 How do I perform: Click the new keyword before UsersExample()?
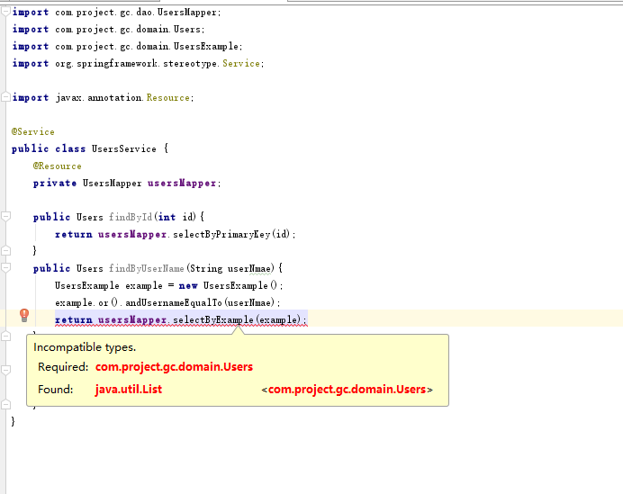[x=188, y=285]
